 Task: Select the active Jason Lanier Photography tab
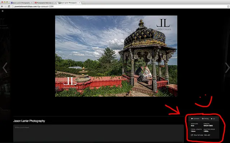(x=69, y=3)
